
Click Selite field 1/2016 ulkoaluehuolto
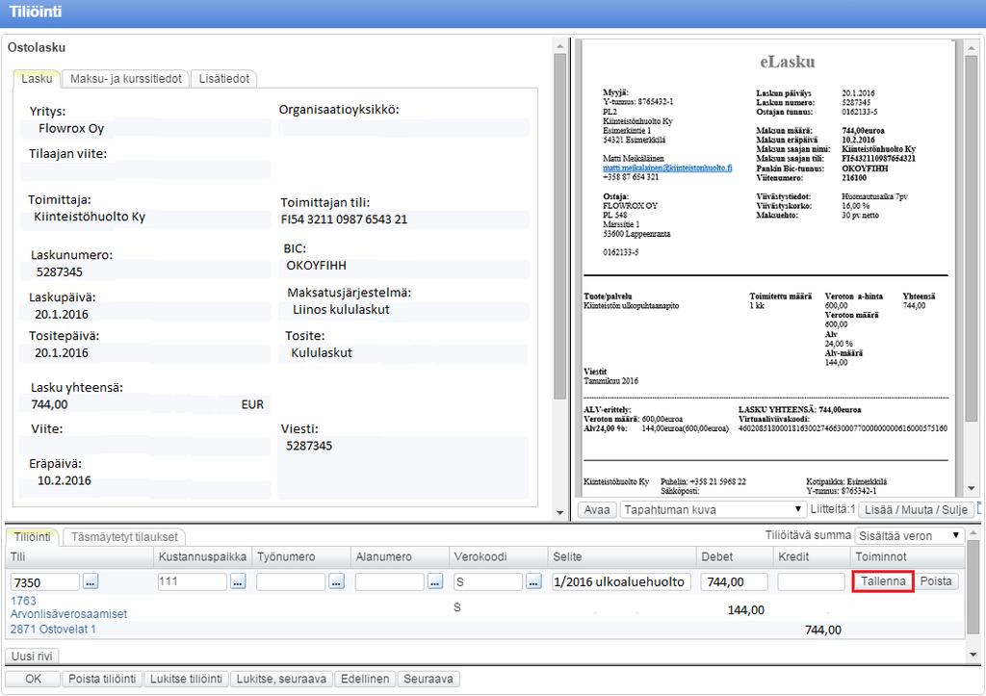coord(621,581)
